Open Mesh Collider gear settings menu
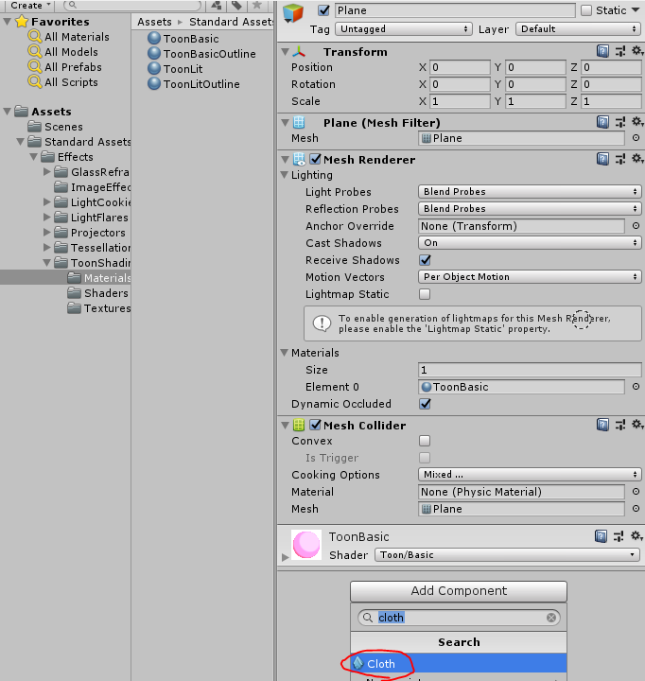The image size is (645, 681). [x=637, y=425]
